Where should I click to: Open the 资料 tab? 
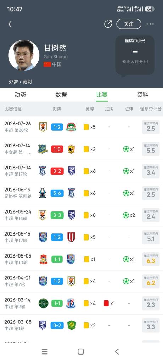tap(142, 95)
